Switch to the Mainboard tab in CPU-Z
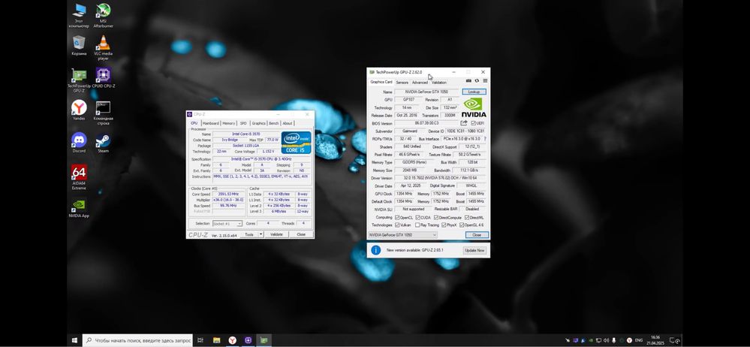Screen dimensions: 750x347 point(210,123)
